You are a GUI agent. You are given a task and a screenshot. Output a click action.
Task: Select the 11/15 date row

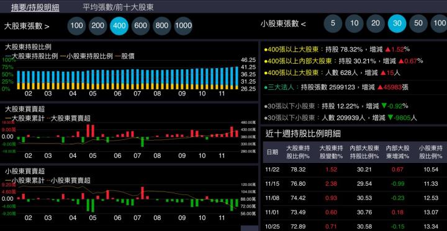pyautogui.click(x=354, y=184)
